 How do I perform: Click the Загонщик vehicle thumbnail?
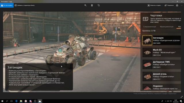[x=147, y=40]
